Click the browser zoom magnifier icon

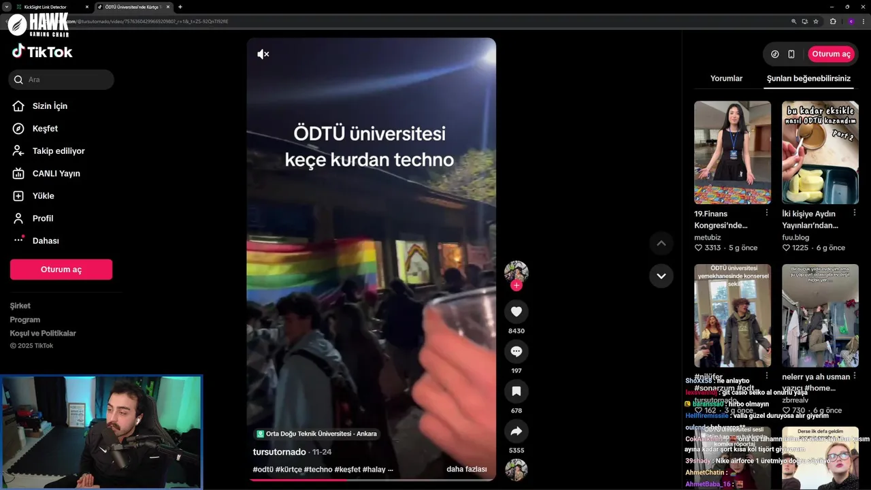click(x=793, y=21)
